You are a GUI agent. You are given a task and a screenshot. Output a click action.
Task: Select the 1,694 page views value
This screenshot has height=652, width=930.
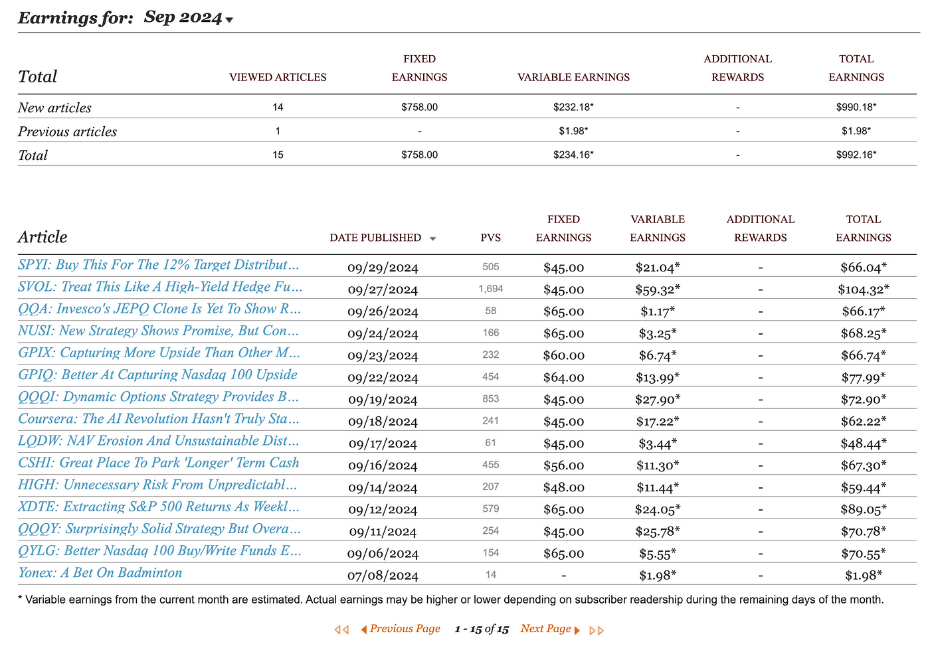coord(491,289)
